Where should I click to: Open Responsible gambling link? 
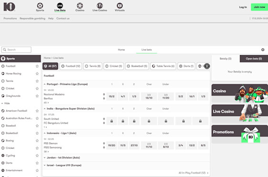tap(32, 19)
